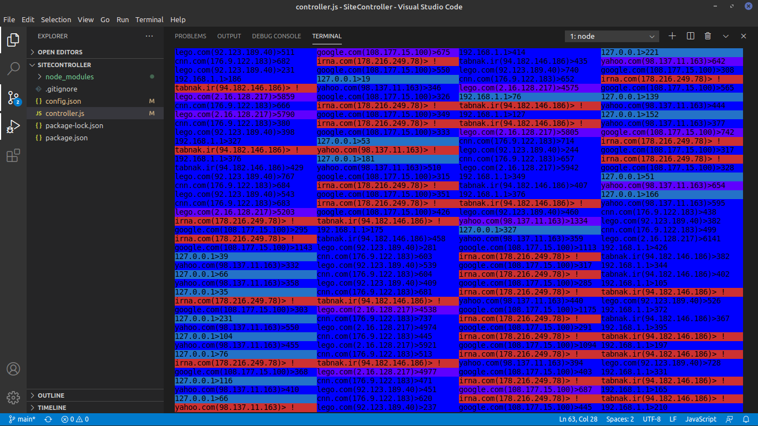Change indentation via 'Spaces: 2'

(x=620, y=419)
